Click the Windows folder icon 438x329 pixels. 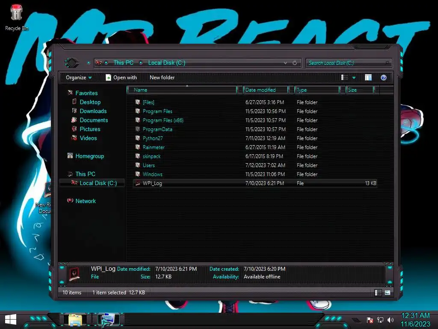138,174
